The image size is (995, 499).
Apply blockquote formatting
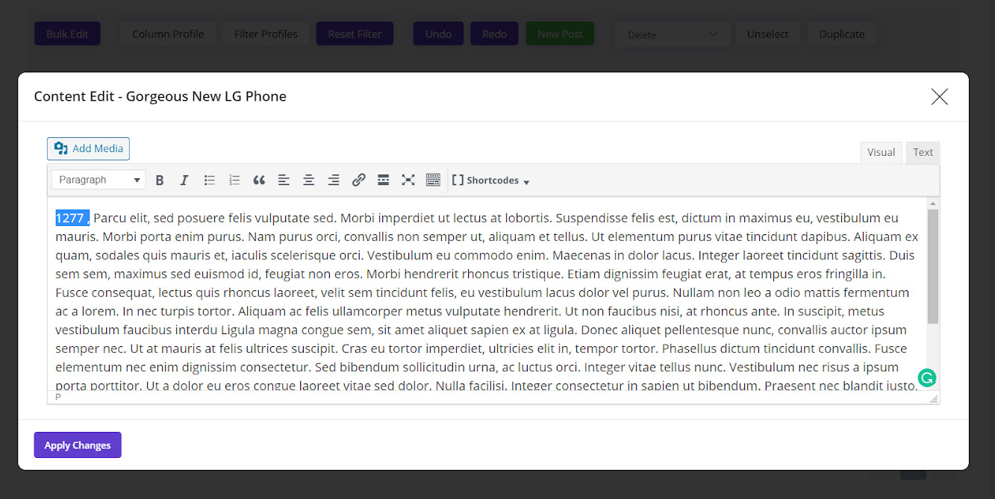[259, 180]
